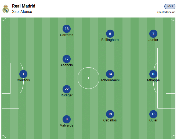Click the pitch center spot

click(x=88, y=78)
